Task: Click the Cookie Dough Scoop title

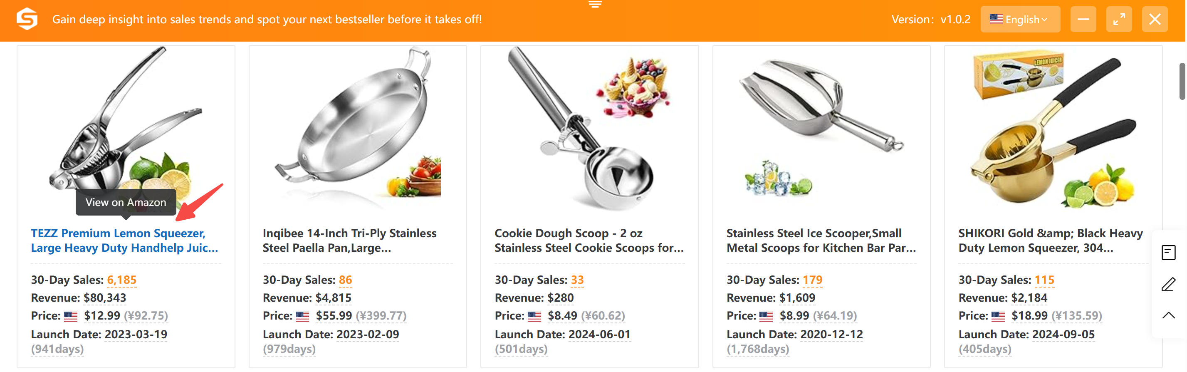Action: coord(589,240)
